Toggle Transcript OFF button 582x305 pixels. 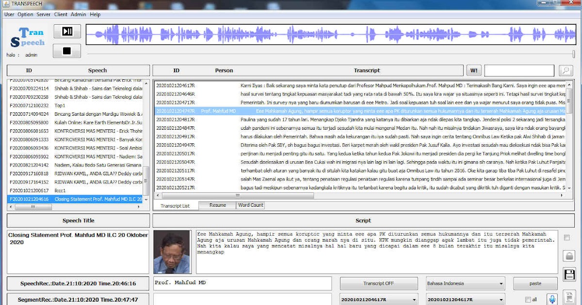(x=378, y=283)
